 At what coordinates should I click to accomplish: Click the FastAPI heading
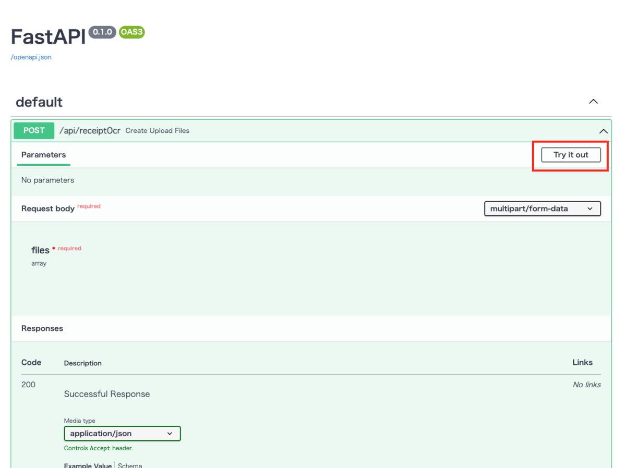[x=47, y=36]
